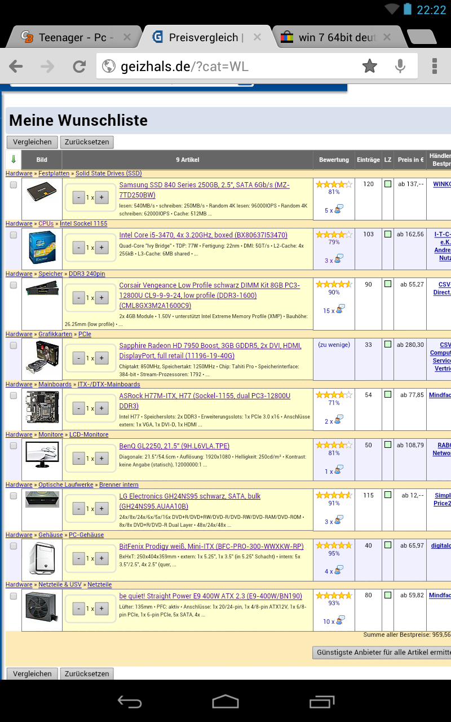This screenshot has width=451, height=722.
Task: Click the bottom Vergleichen button
Action: pos(32,673)
